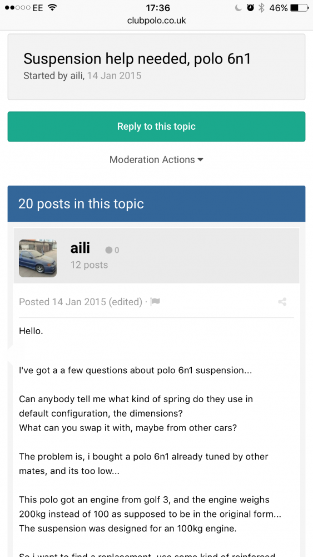Screen dimensions: 313x557
Task: Tap the 17:36 clock in status bar
Action: (x=158, y=8)
